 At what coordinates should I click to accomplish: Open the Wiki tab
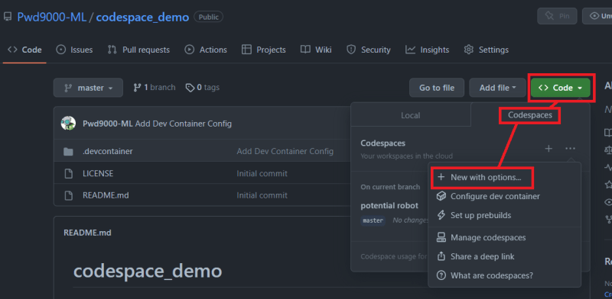316,50
